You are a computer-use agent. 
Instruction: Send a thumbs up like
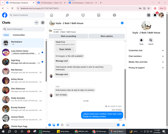point(123,125)
